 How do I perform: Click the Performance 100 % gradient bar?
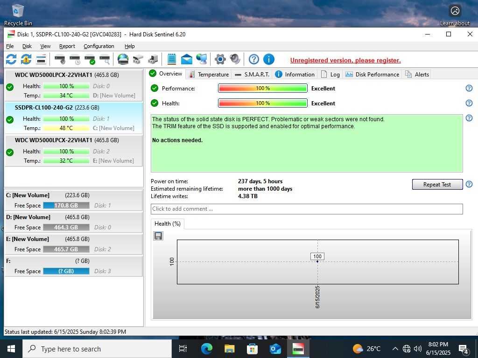[x=262, y=88]
